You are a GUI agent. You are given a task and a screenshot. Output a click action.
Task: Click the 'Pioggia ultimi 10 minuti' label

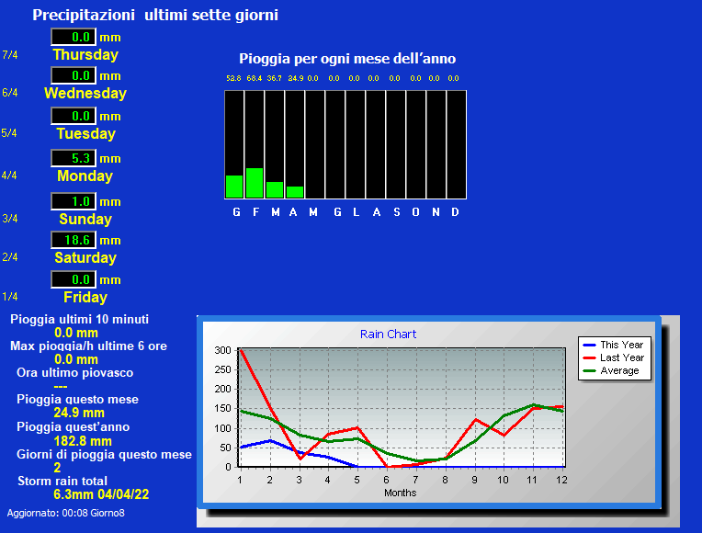79,320
